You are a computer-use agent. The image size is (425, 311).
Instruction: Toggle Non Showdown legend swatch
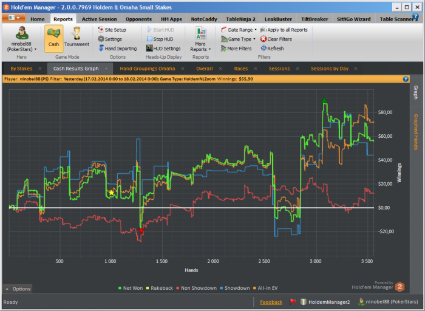point(177,288)
